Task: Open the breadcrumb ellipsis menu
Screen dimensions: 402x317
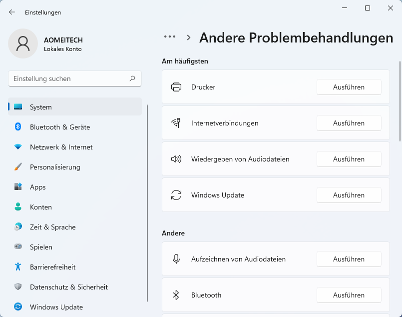Action: [170, 37]
